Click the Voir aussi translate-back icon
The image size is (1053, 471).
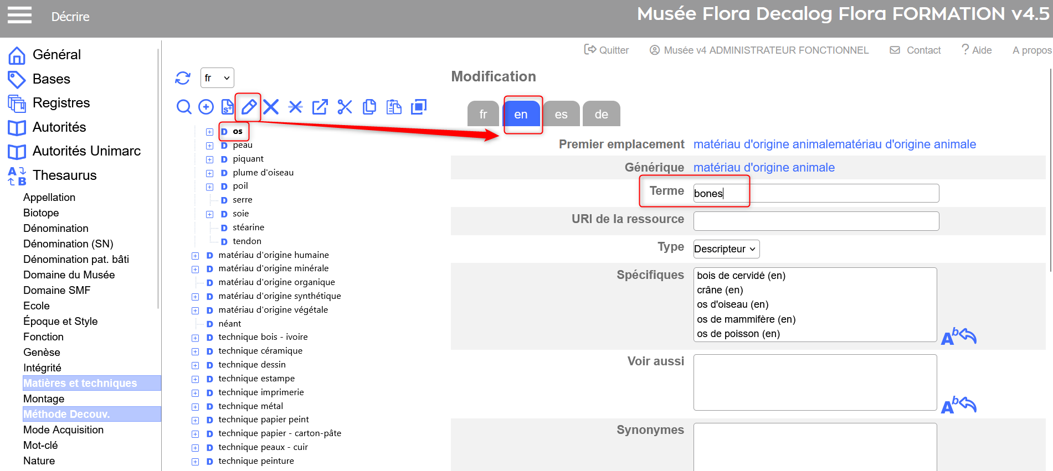tap(959, 405)
